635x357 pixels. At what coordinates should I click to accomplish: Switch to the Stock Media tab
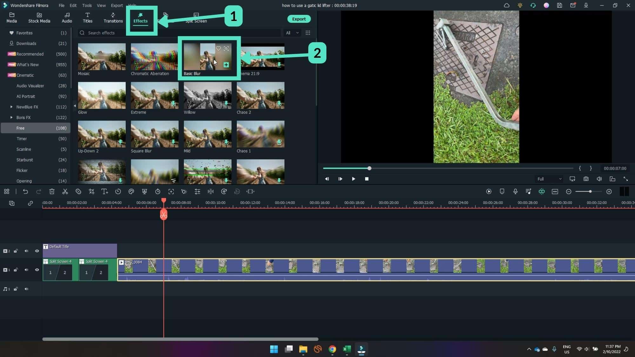pyautogui.click(x=39, y=18)
